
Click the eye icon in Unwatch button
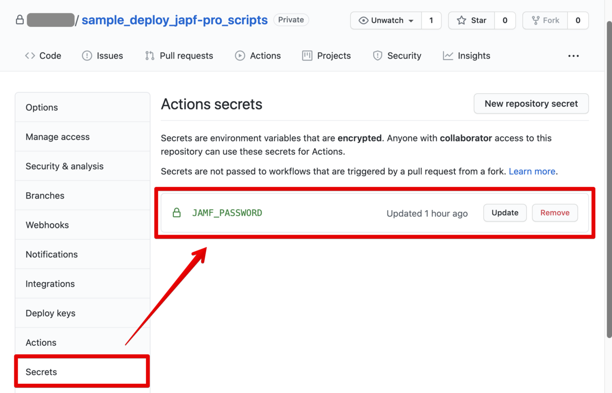click(364, 20)
